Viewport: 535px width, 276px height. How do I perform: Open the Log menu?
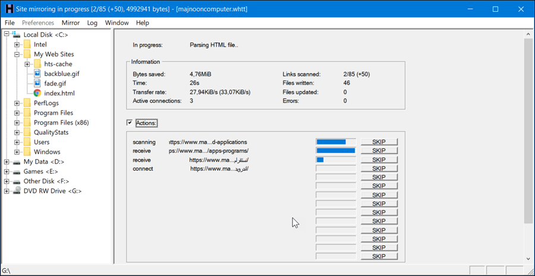click(x=92, y=23)
